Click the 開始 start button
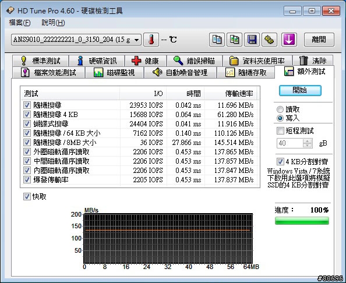 (x=300, y=90)
